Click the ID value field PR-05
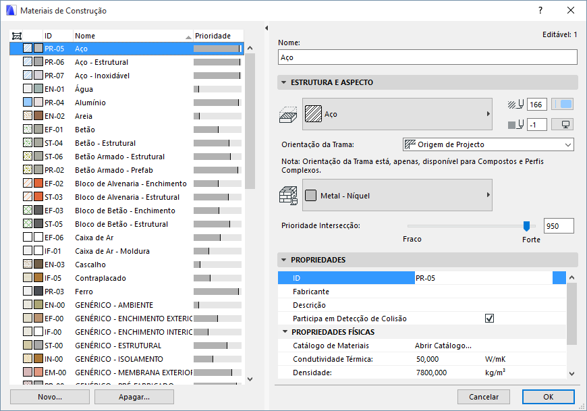This screenshot has height=411, width=587. (x=484, y=278)
